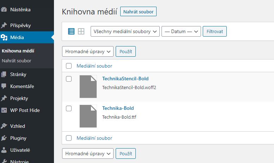
Task: Click the Nástěnka dashboard icon
Action: point(4,10)
